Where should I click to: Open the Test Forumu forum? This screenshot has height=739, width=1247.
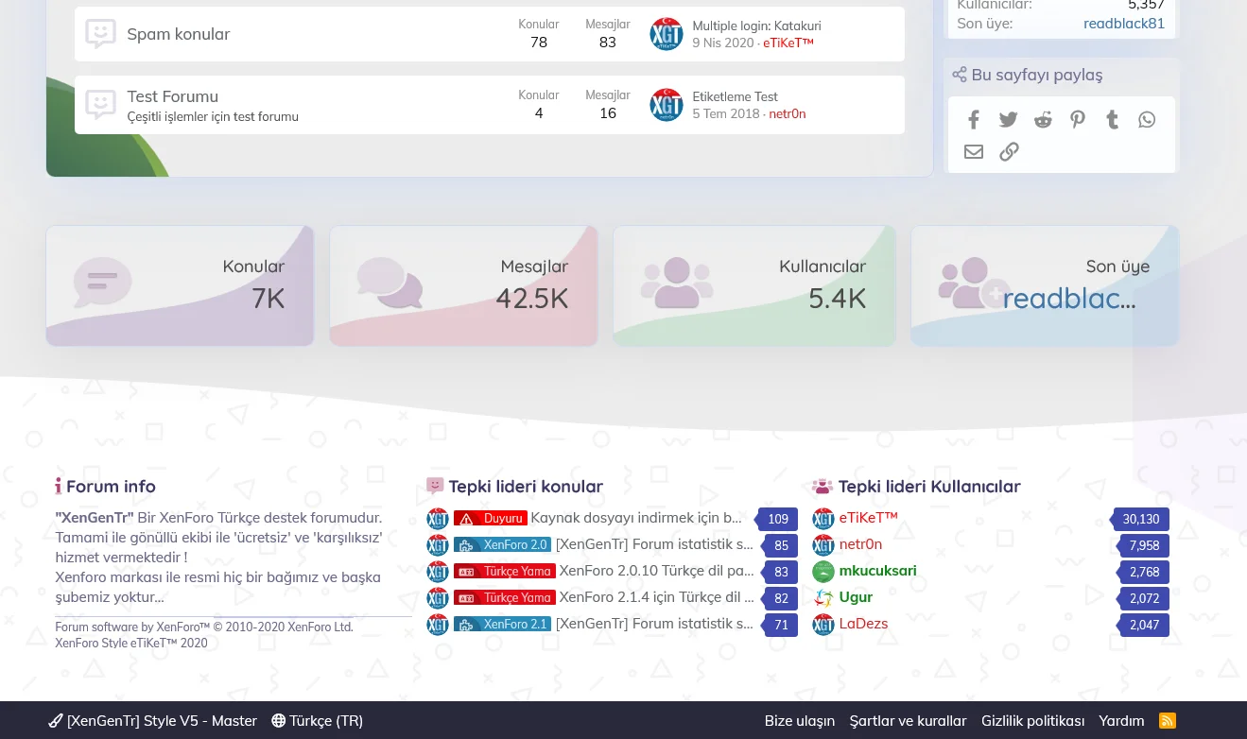coord(173,96)
